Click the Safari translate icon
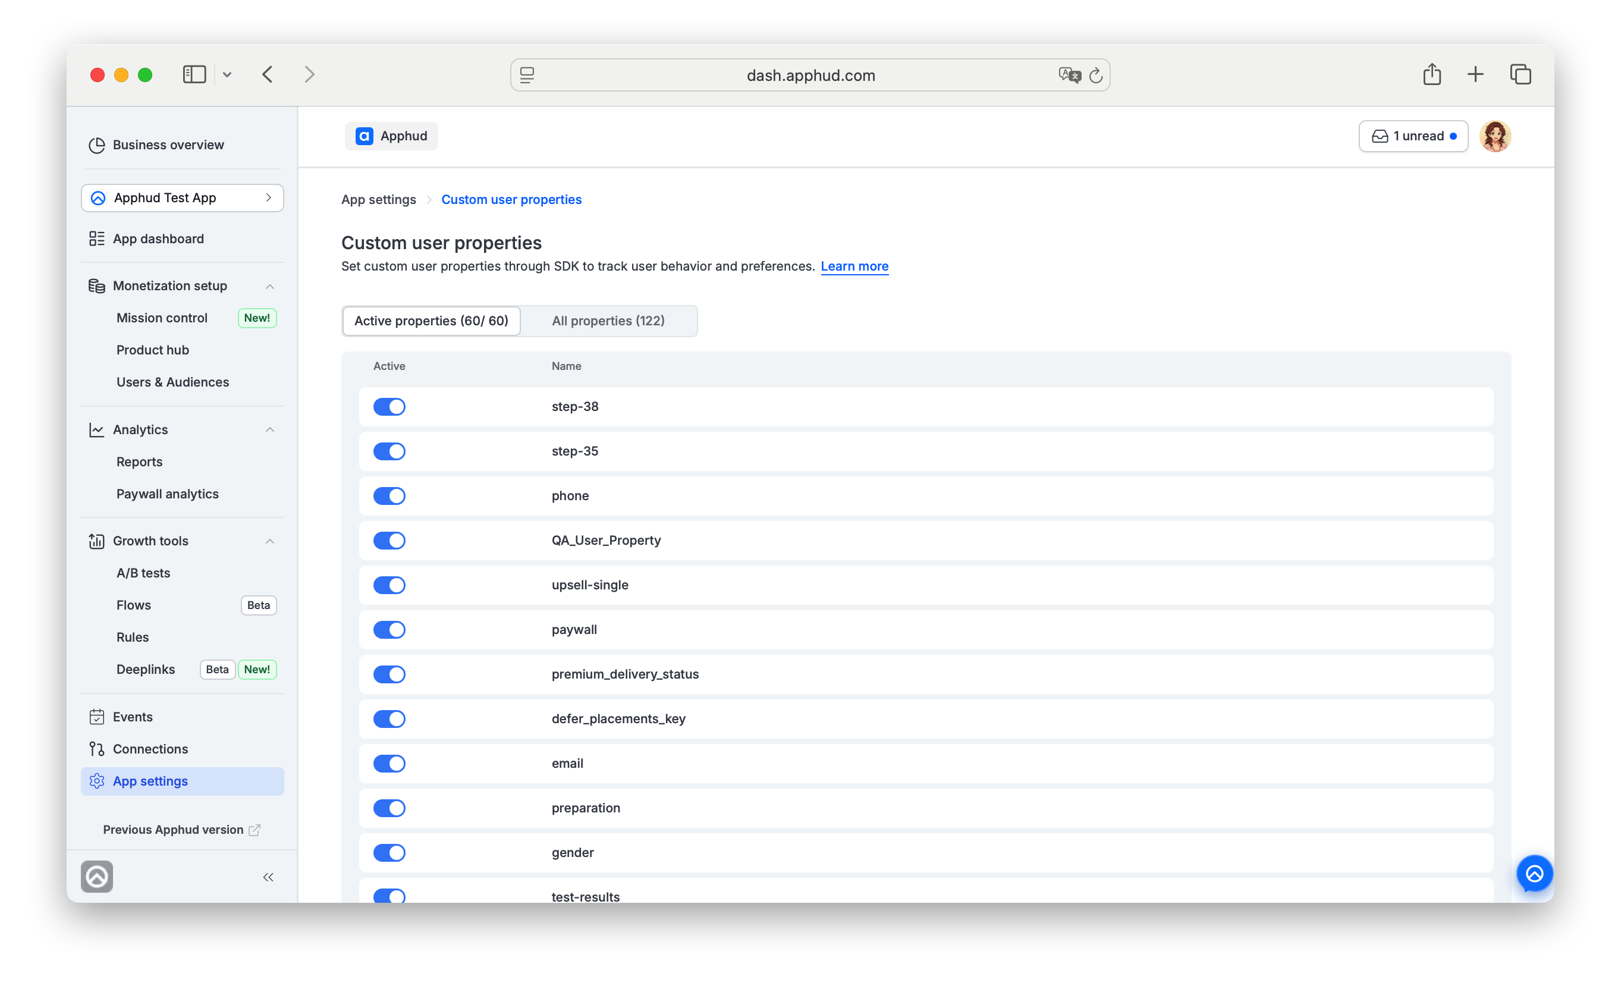1621x992 pixels. click(1070, 75)
